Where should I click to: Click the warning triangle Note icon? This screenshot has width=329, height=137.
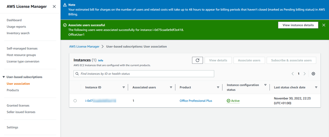point(65,5)
